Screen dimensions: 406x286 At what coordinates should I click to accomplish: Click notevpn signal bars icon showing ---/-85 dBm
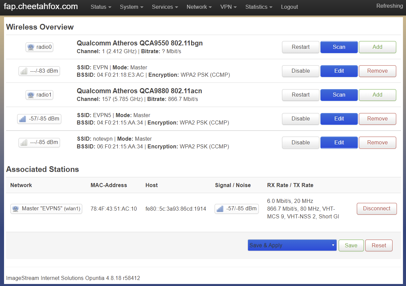[24, 142]
